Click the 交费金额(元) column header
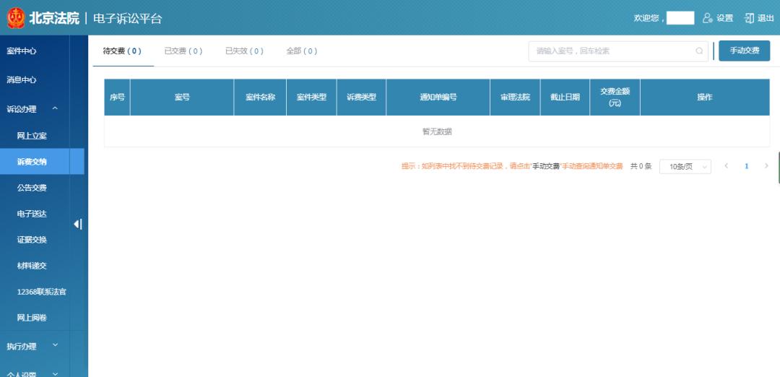780x377 pixels. 615,97
